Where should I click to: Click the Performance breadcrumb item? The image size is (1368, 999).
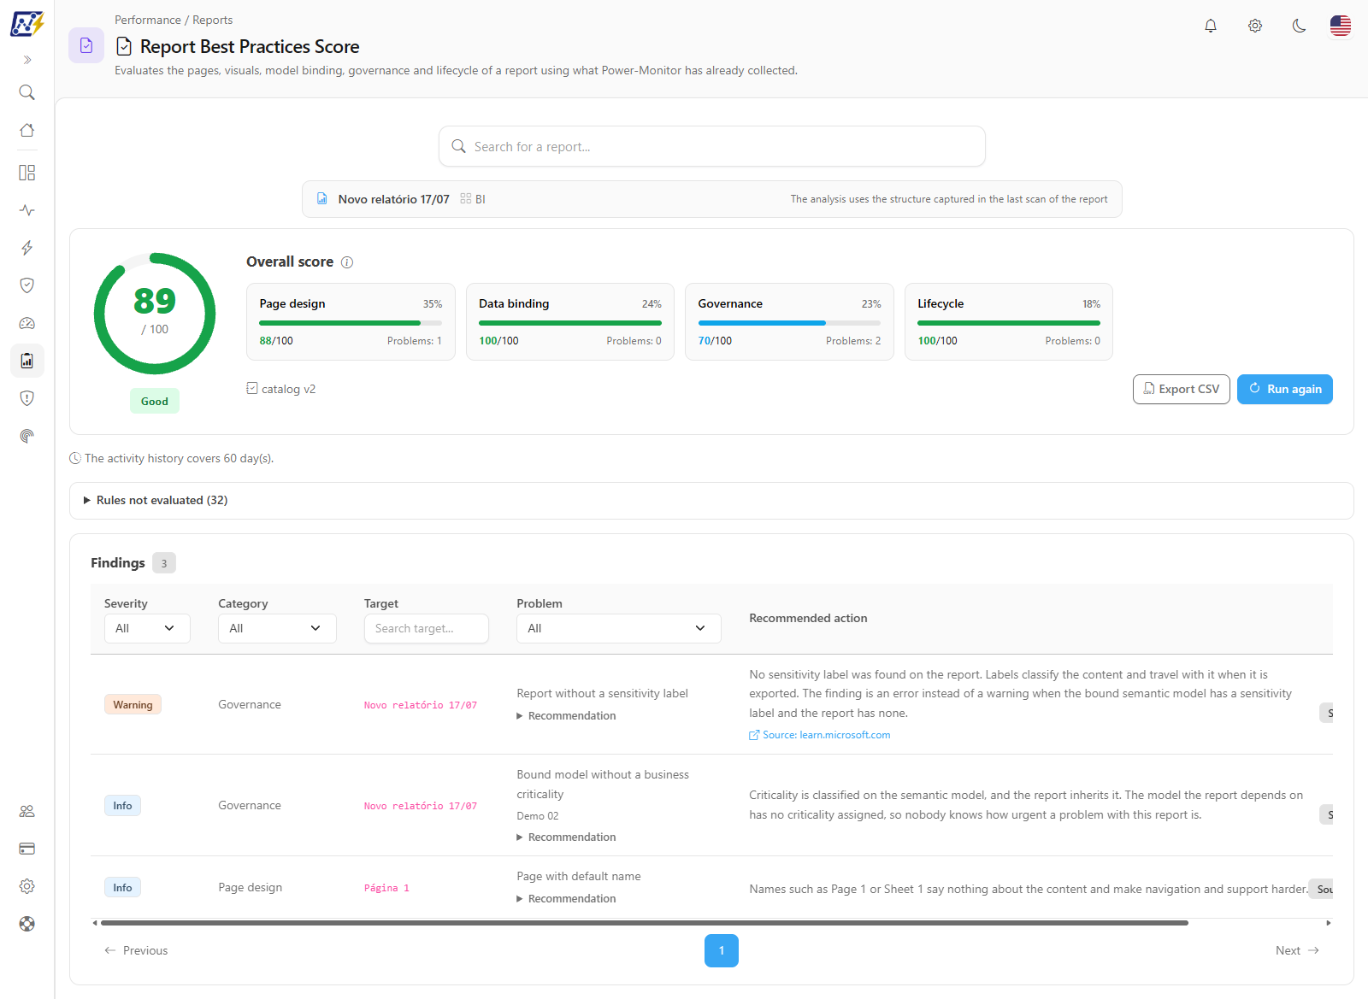148,20
